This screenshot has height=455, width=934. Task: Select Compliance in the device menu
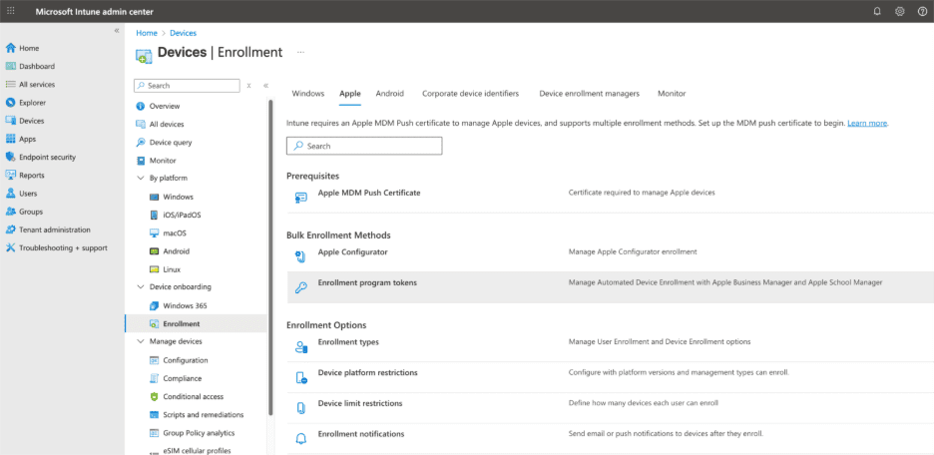(x=182, y=378)
